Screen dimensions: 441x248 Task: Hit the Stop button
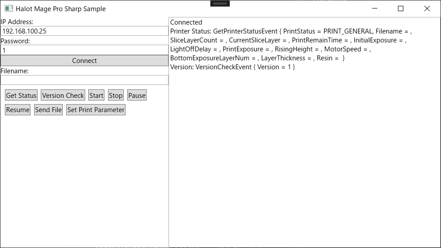coord(116,96)
